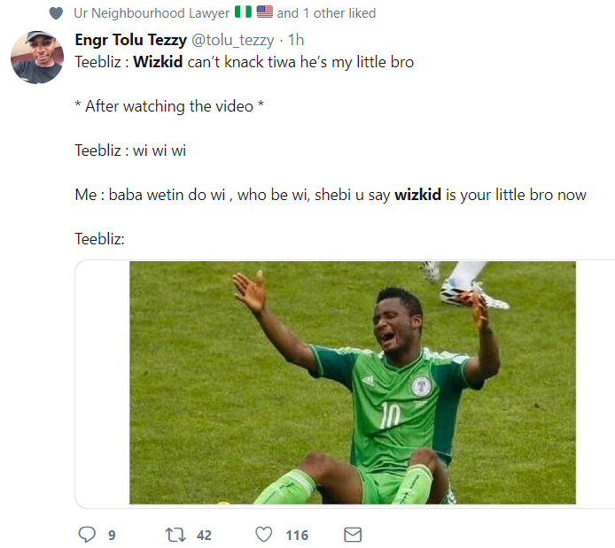615x548 pixels.
Task: Click "and 1 other liked" text
Action: coord(326,13)
